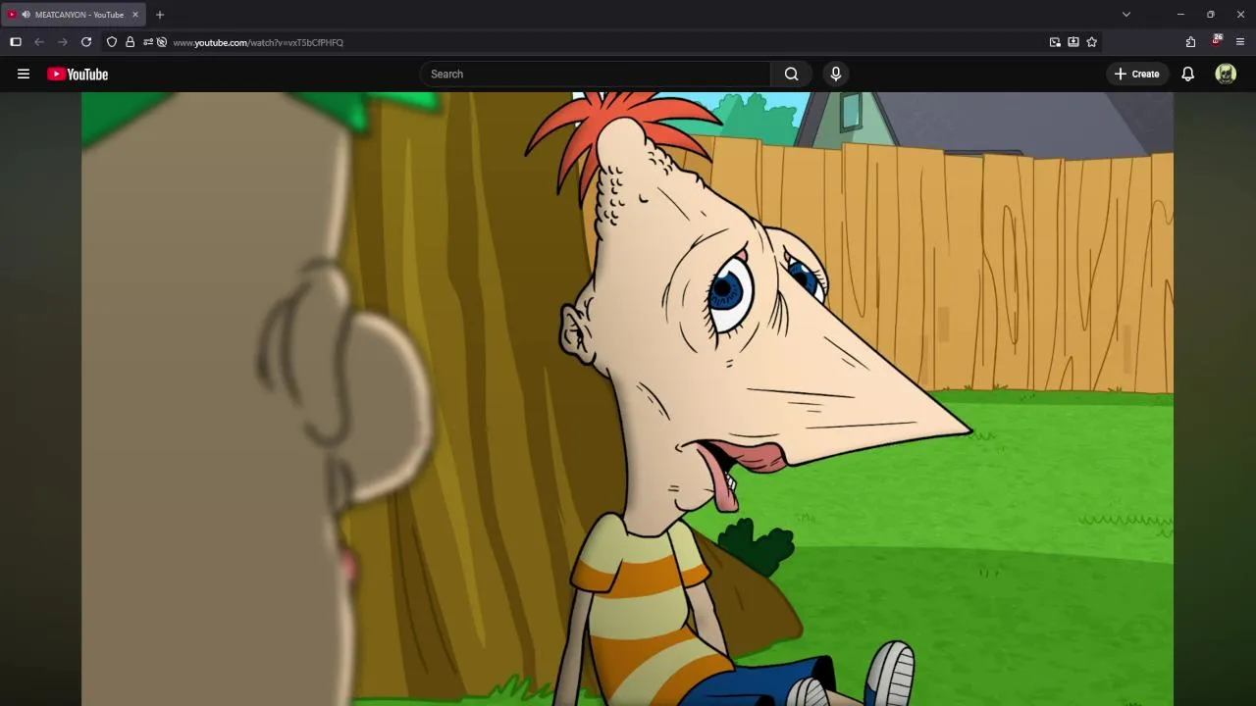The width and height of the screenshot is (1256, 706).
Task: Bookmark this page with the star
Action: (1091, 42)
